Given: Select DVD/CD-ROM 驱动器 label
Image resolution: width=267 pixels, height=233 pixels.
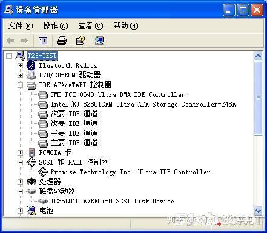Looking at the screenshot, I should 70,75.
